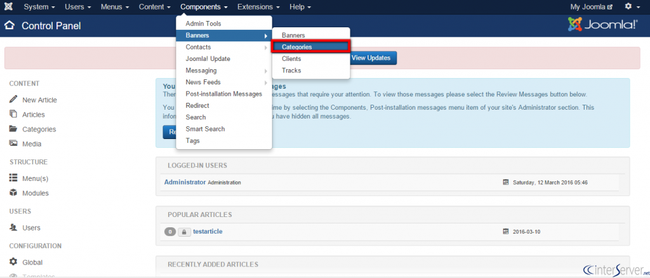Click the 0 hits badge next to testarticle
Viewport: 650px width, 278px height.
[x=170, y=232]
